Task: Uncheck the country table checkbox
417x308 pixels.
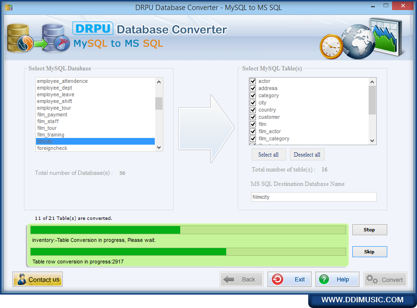Action: 253,110
